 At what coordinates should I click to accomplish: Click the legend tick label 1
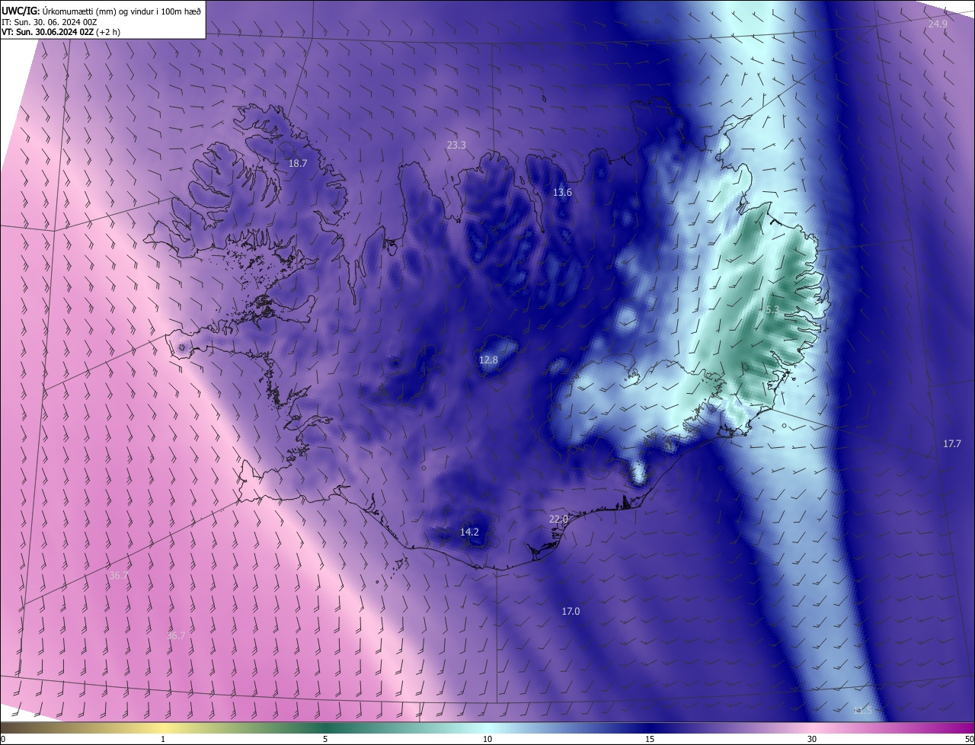[163, 739]
